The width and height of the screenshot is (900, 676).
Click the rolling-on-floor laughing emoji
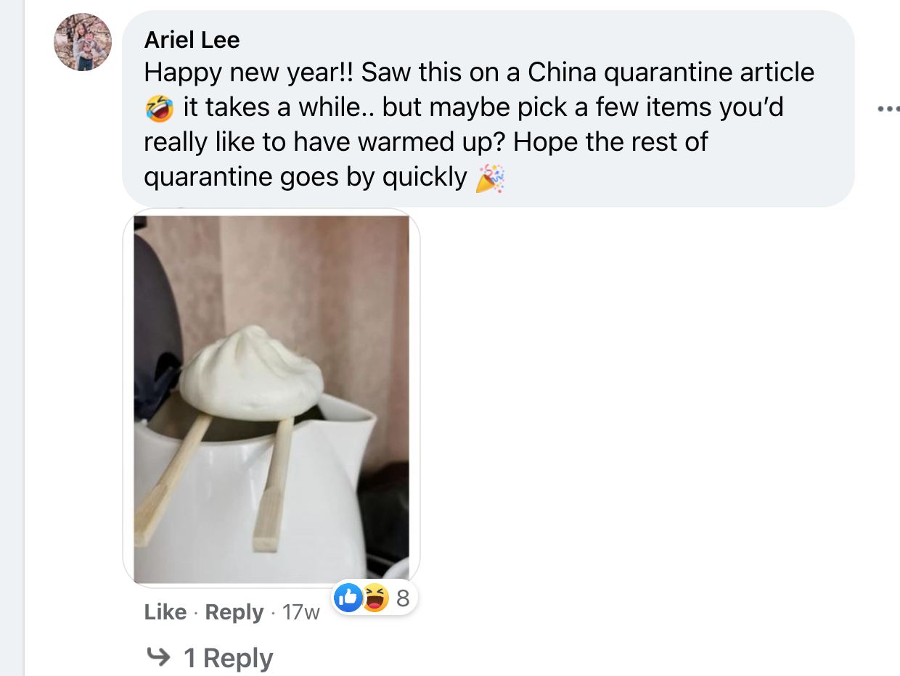(x=159, y=108)
